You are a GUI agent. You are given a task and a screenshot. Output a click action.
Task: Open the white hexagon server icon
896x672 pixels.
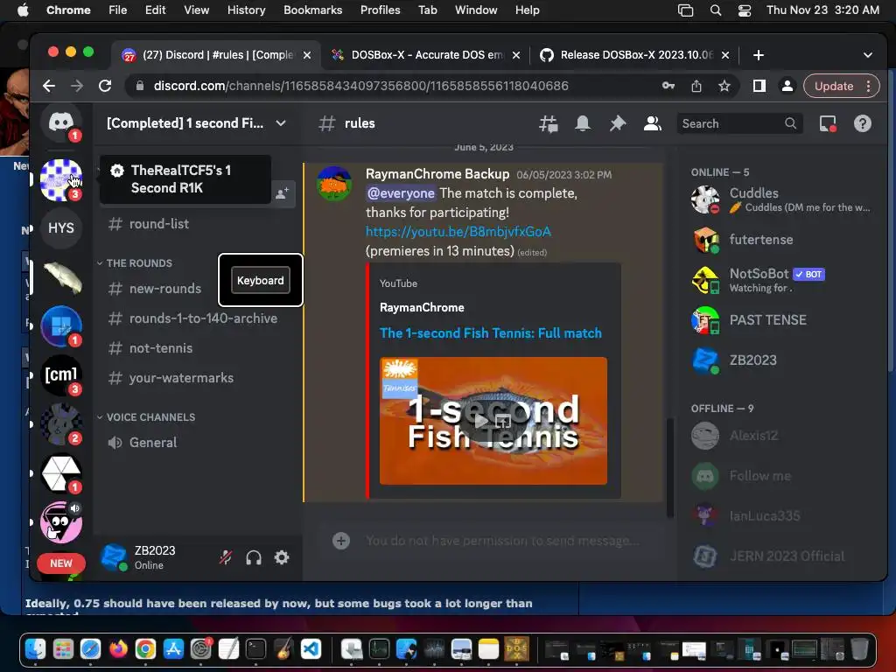61,473
